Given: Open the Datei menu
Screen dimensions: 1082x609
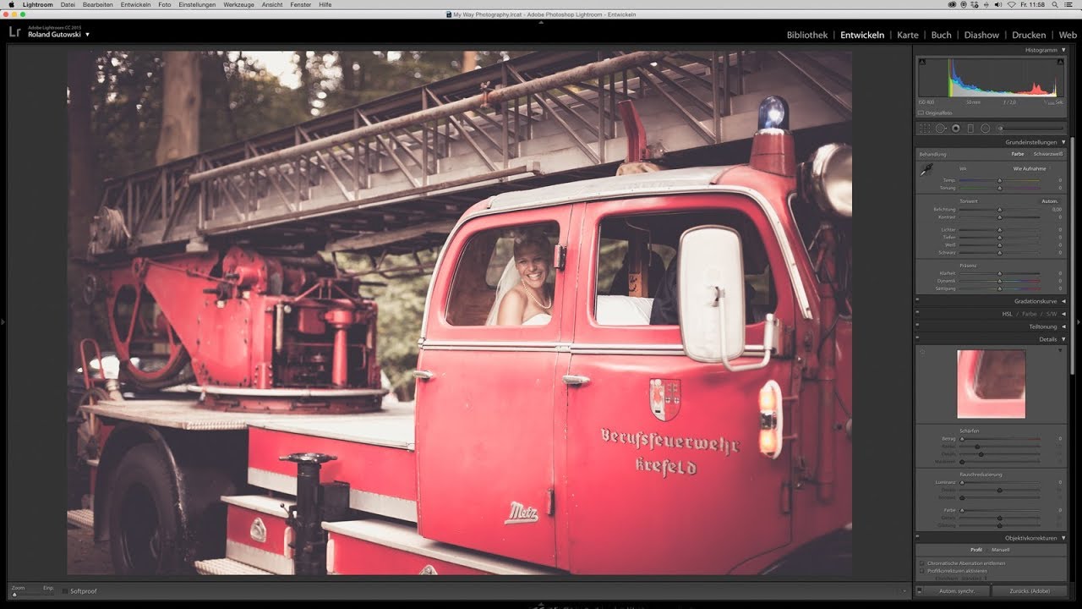Looking at the screenshot, I should click(x=68, y=5).
